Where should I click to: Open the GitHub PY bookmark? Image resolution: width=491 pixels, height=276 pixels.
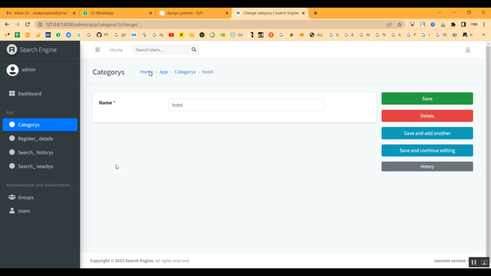[x=102, y=35]
